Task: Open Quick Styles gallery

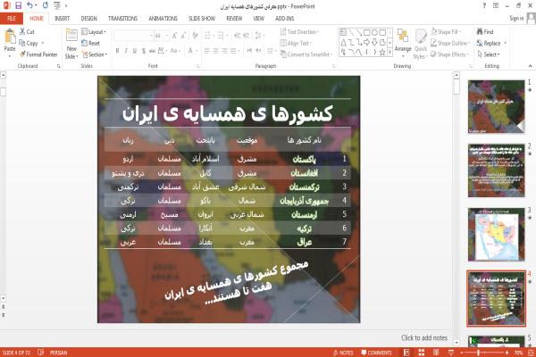Action: (x=421, y=44)
